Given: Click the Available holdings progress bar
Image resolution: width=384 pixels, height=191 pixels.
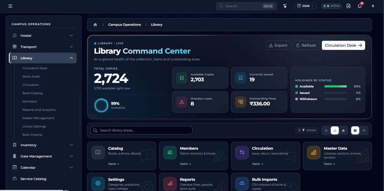Looking at the screenshot, I should click(x=336, y=86).
